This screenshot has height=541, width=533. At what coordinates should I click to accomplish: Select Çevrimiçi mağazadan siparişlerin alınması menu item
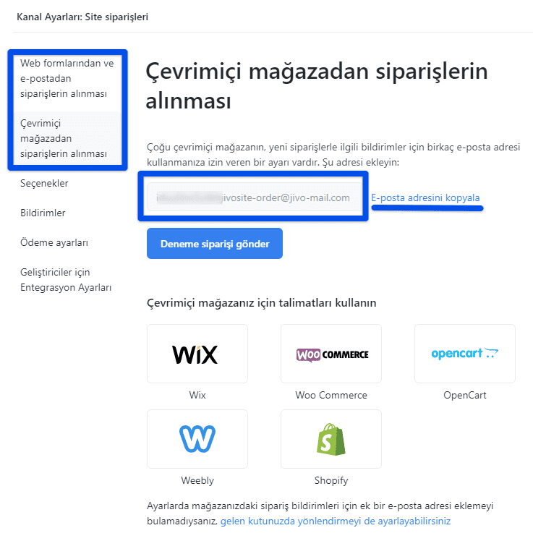coord(67,138)
